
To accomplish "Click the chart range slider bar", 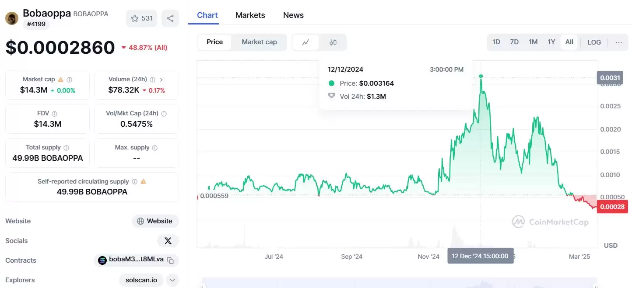I will (x=399, y=283).
